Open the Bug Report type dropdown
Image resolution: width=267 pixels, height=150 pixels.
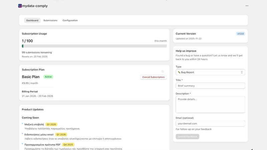[210, 72]
